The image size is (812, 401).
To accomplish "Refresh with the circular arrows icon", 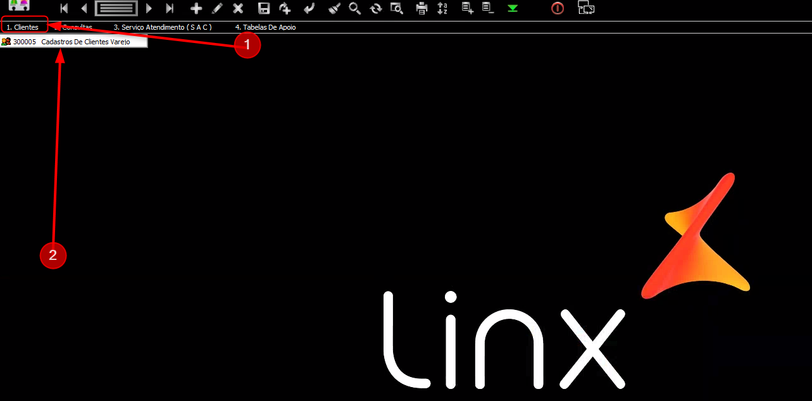I will point(376,9).
